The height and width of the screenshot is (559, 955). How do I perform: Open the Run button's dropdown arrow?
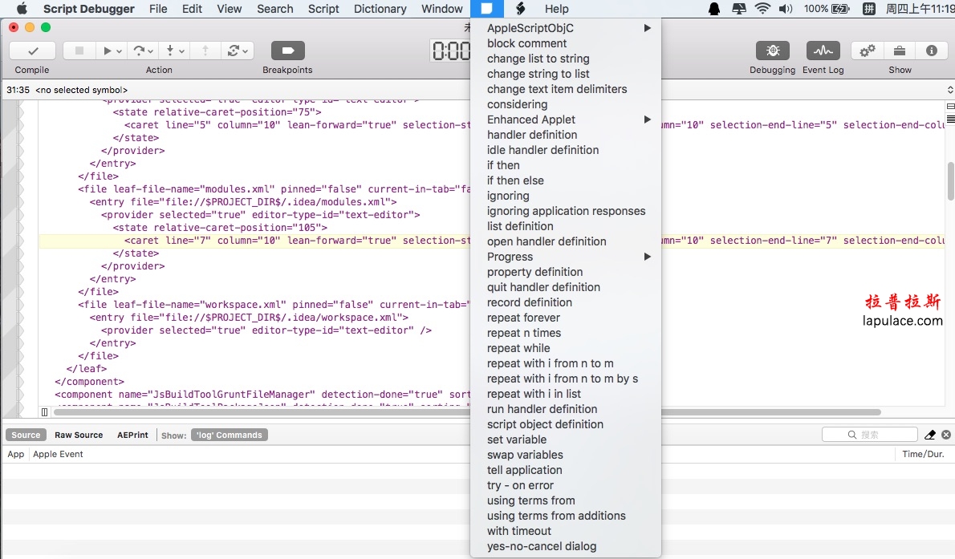pyautogui.click(x=120, y=51)
